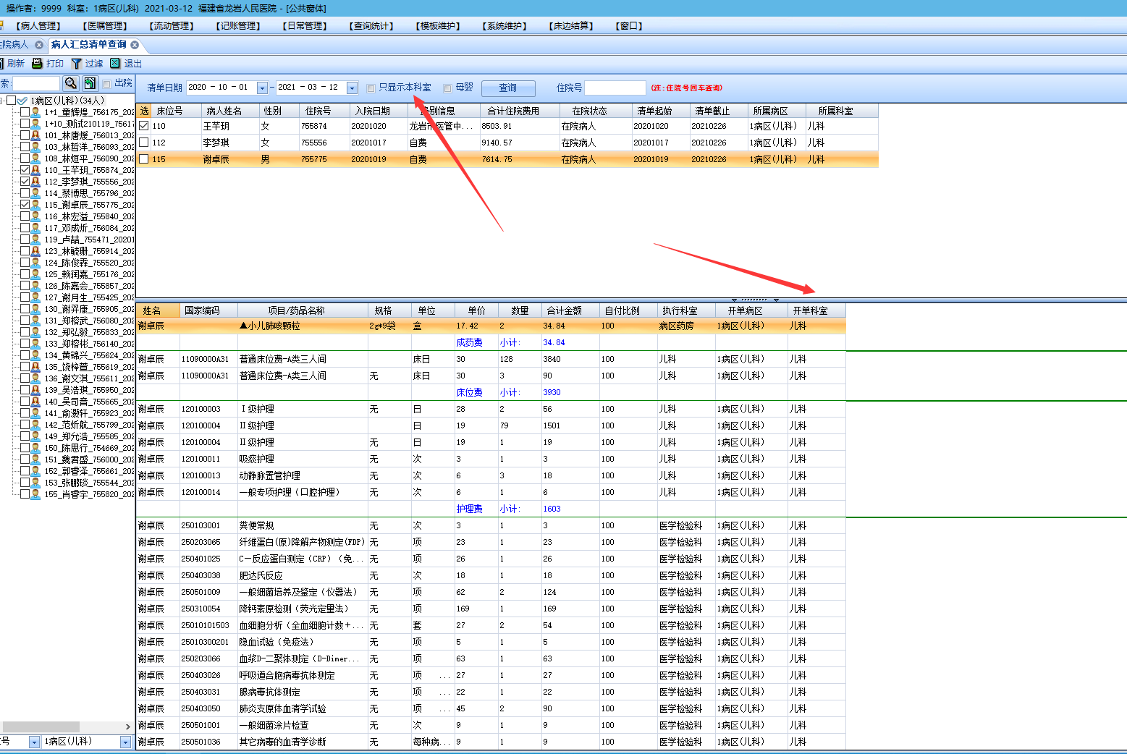Open the end date 2021-03-12 dropdown
This screenshot has height=754, width=1127.
352,88
